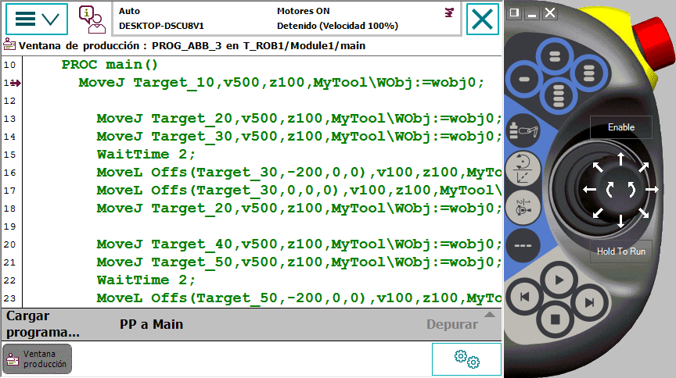Select line 21 MoveJ Target_50 instruction
Viewport: 676px width, 378px height.
pyautogui.click(x=299, y=262)
